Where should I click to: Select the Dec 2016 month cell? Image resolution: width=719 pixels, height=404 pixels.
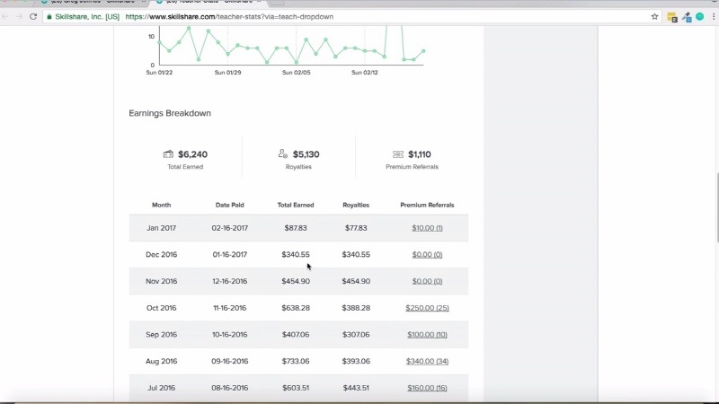coord(162,254)
